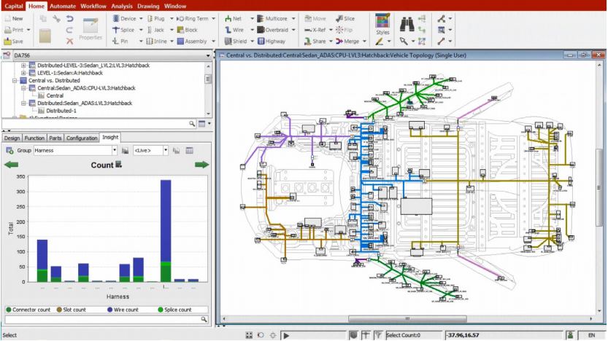Open the Styles palette
The width and height of the screenshot is (608, 341).
click(x=382, y=26)
